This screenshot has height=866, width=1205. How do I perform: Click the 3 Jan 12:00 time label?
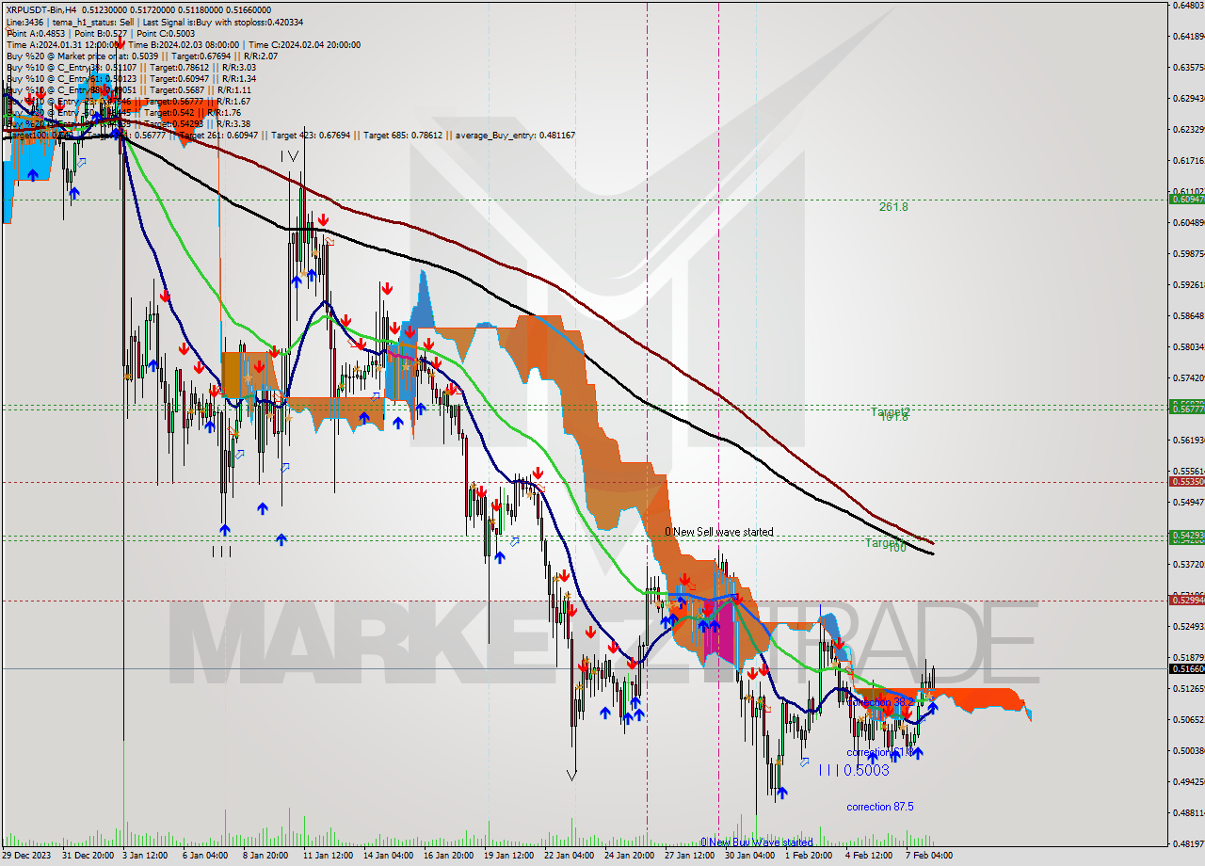pyautogui.click(x=145, y=856)
